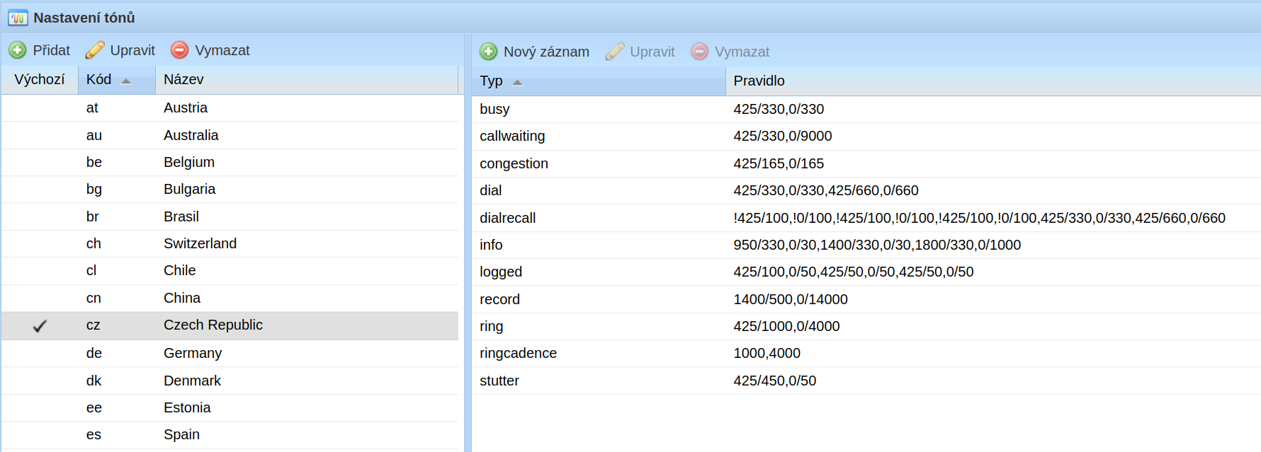Select the Bulgaria row

tap(230, 190)
